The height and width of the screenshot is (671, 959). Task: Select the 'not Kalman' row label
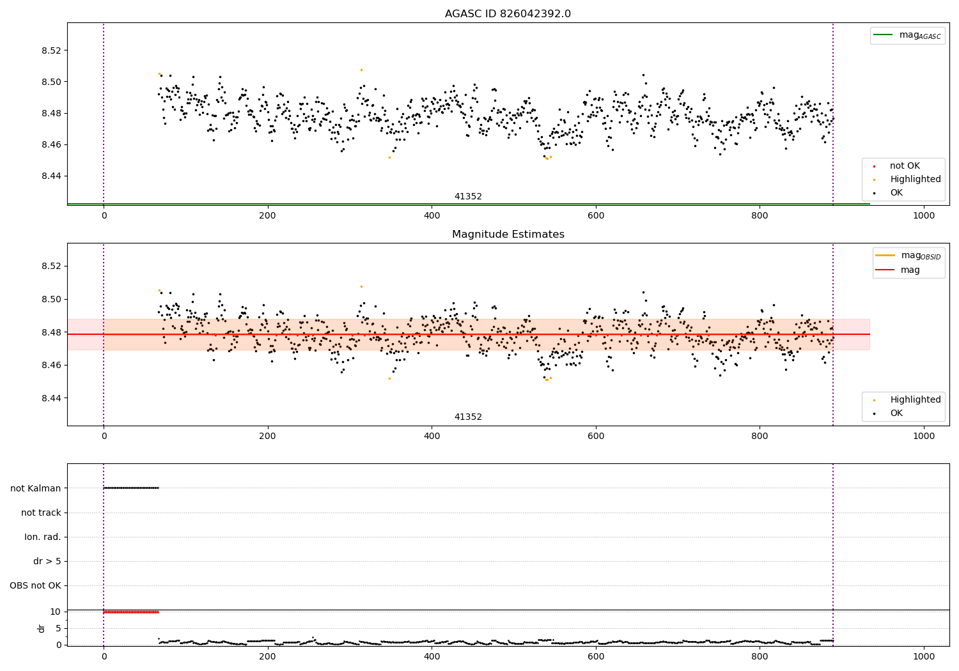tap(36, 488)
